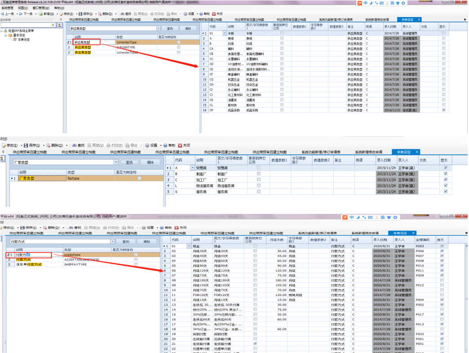Click 设置 gear icon in top window toolbar
469x353 pixels.
[186, 14]
